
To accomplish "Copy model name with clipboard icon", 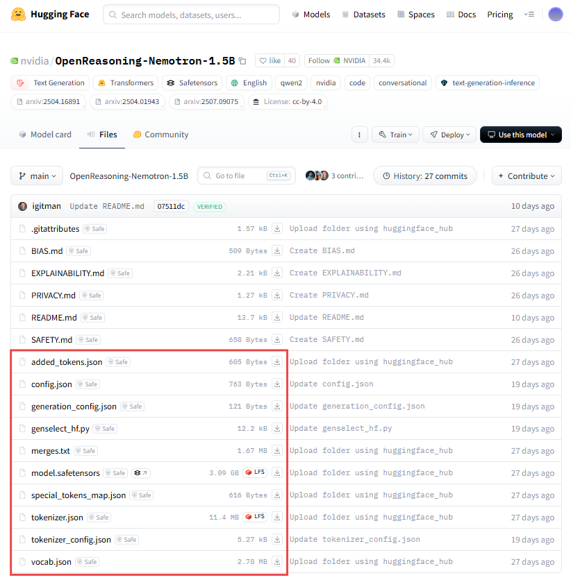I will pos(242,60).
